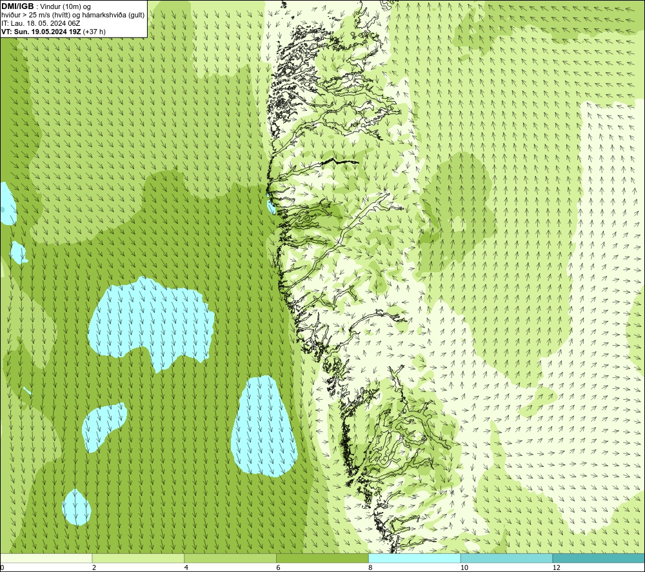Viewport: 645px width, 572px height.
Task: Click the '(+37 h)' forecast offset text
Action: point(94,32)
